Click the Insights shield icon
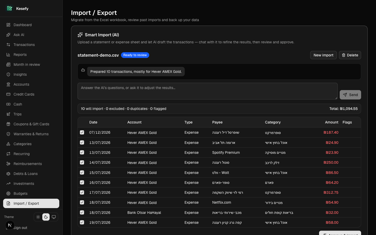 [8, 74]
